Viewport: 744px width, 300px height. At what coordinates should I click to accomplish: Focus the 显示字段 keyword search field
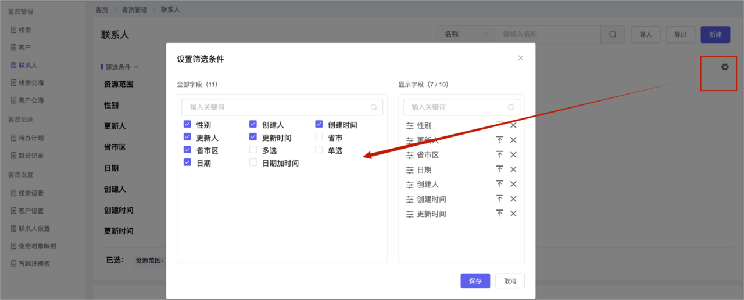pos(462,107)
